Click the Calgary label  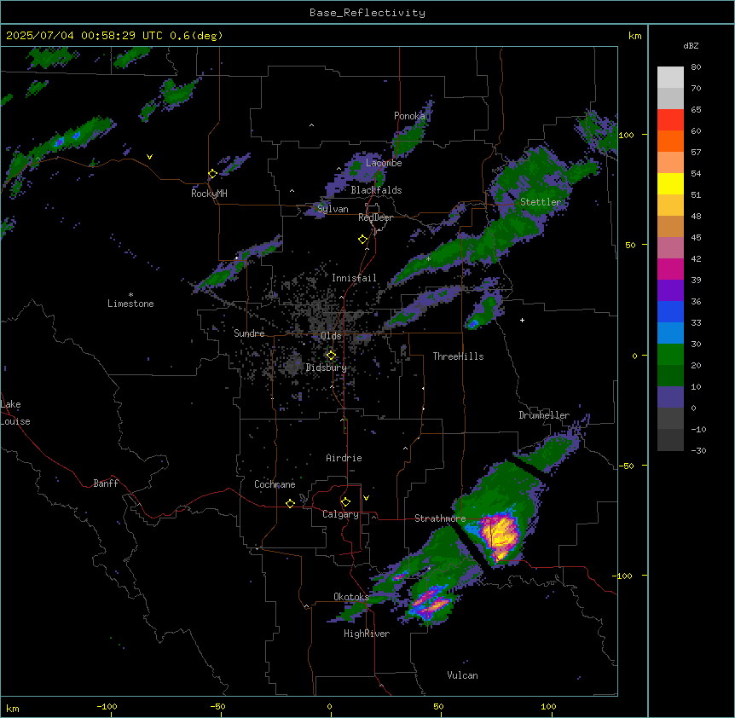point(340,514)
